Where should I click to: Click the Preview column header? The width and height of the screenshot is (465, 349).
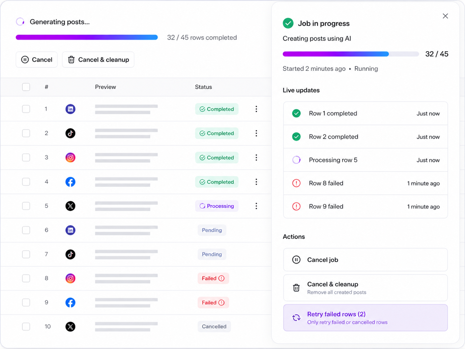click(x=105, y=87)
